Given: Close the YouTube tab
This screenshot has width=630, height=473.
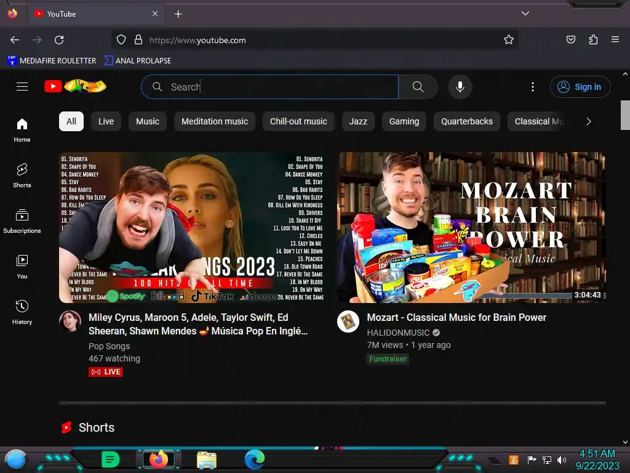Looking at the screenshot, I should [x=155, y=14].
